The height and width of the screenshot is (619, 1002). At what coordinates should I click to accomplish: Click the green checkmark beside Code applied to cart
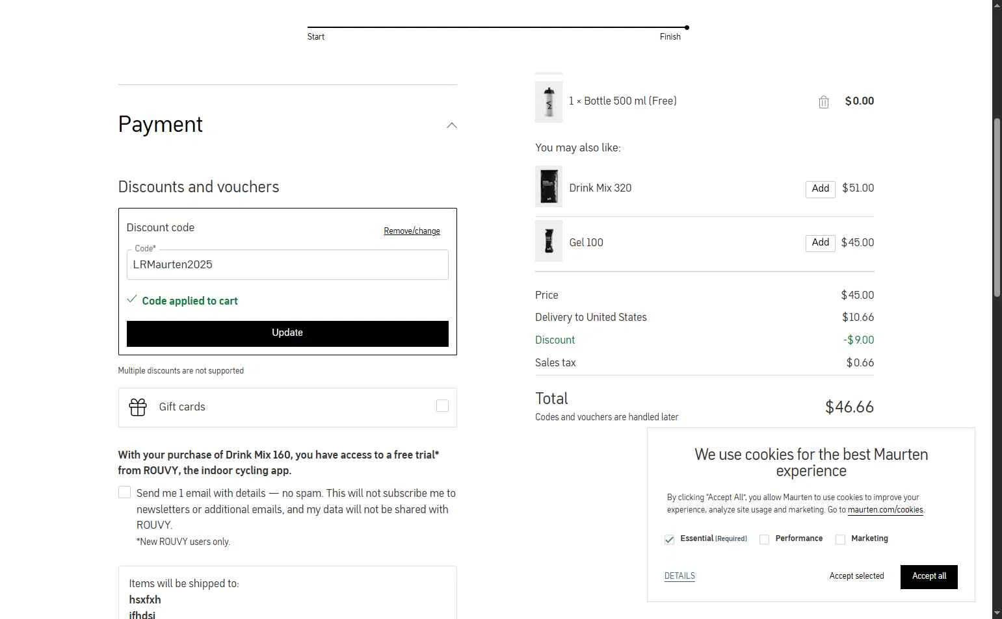tap(132, 299)
